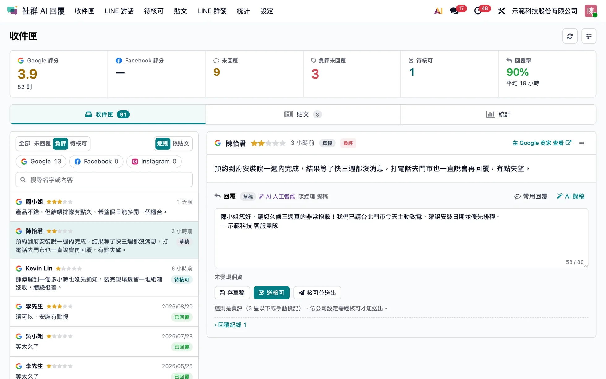
Task: Open user avatar 陳 menu
Action: tap(591, 11)
